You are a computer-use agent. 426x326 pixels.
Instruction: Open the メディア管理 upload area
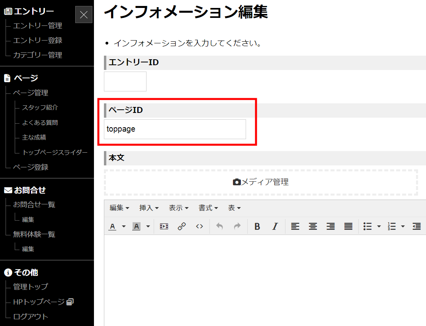[x=261, y=182]
